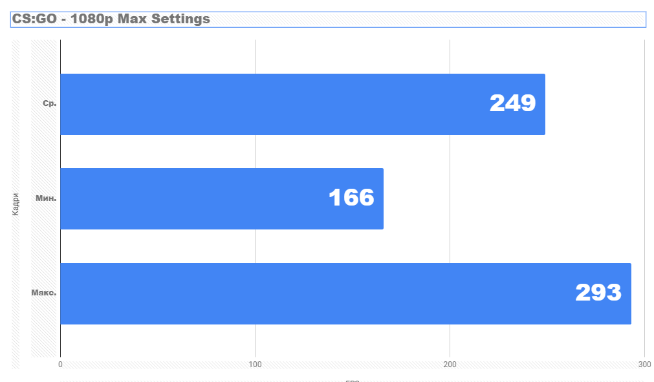Click the 'Ср.' category axis label
This screenshot has width=654, height=382.
(49, 103)
